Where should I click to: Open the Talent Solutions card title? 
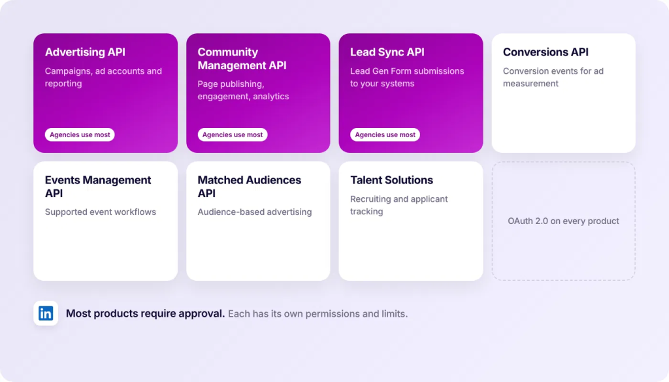[x=391, y=180]
